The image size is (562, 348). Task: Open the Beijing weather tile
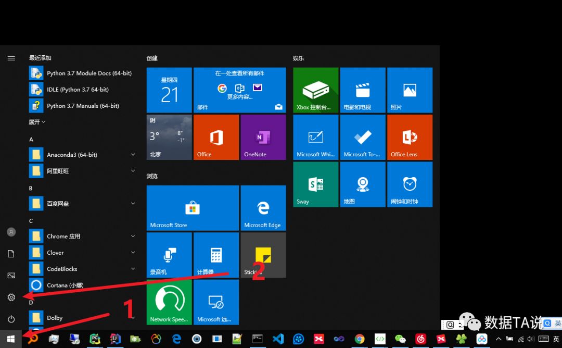[169, 137]
